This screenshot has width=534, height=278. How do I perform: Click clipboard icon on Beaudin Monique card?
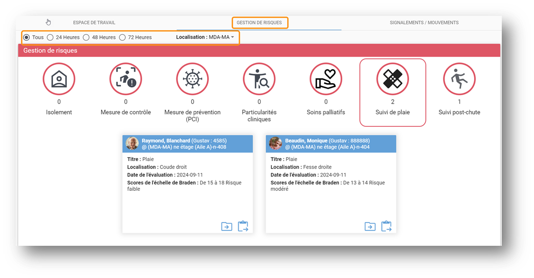coord(386,226)
